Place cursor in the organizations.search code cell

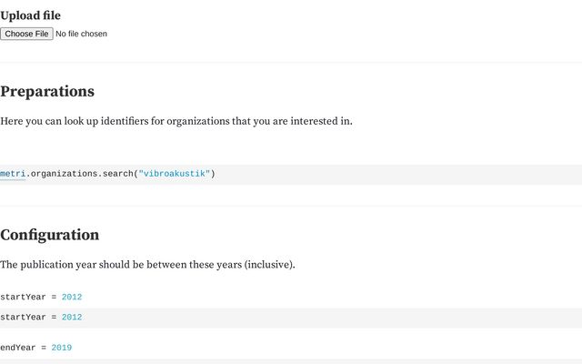pos(291,175)
